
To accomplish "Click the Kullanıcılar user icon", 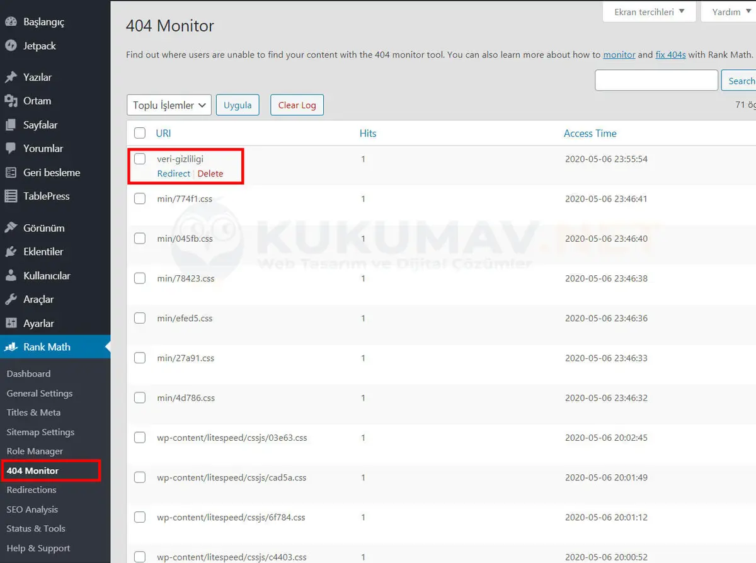I will point(11,276).
